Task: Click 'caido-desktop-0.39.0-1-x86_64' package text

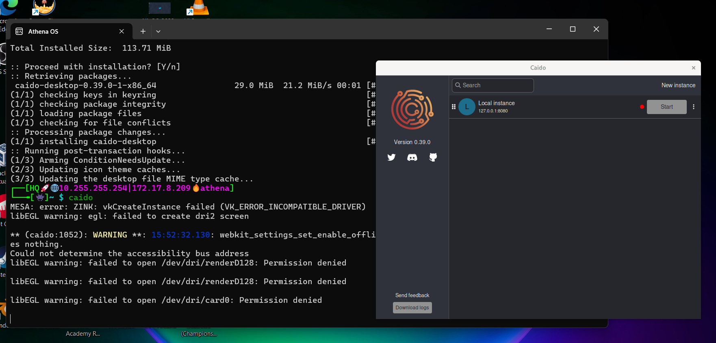Action: (86, 86)
